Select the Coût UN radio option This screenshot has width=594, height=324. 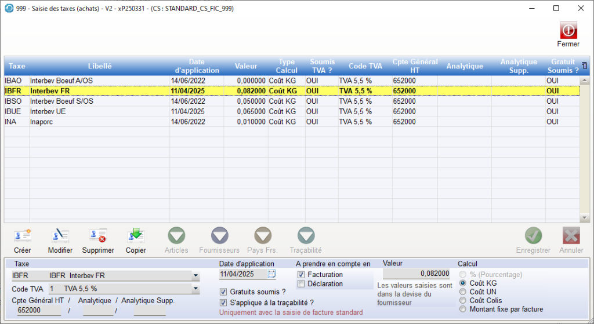pyautogui.click(x=462, y=292)
